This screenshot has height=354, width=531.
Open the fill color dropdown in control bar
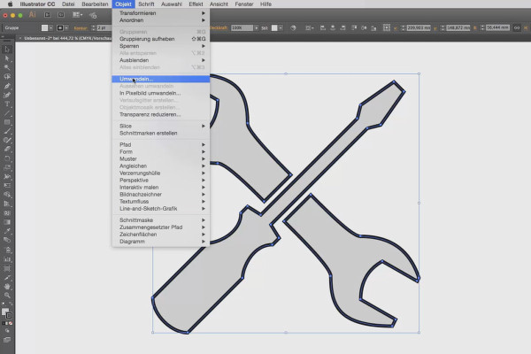pyautogui.click(x=50, y=27)
